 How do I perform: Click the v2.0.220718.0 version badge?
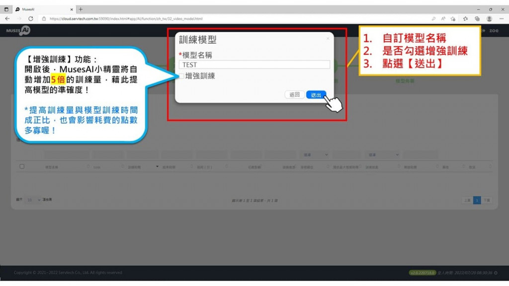(x=422, y=273)
